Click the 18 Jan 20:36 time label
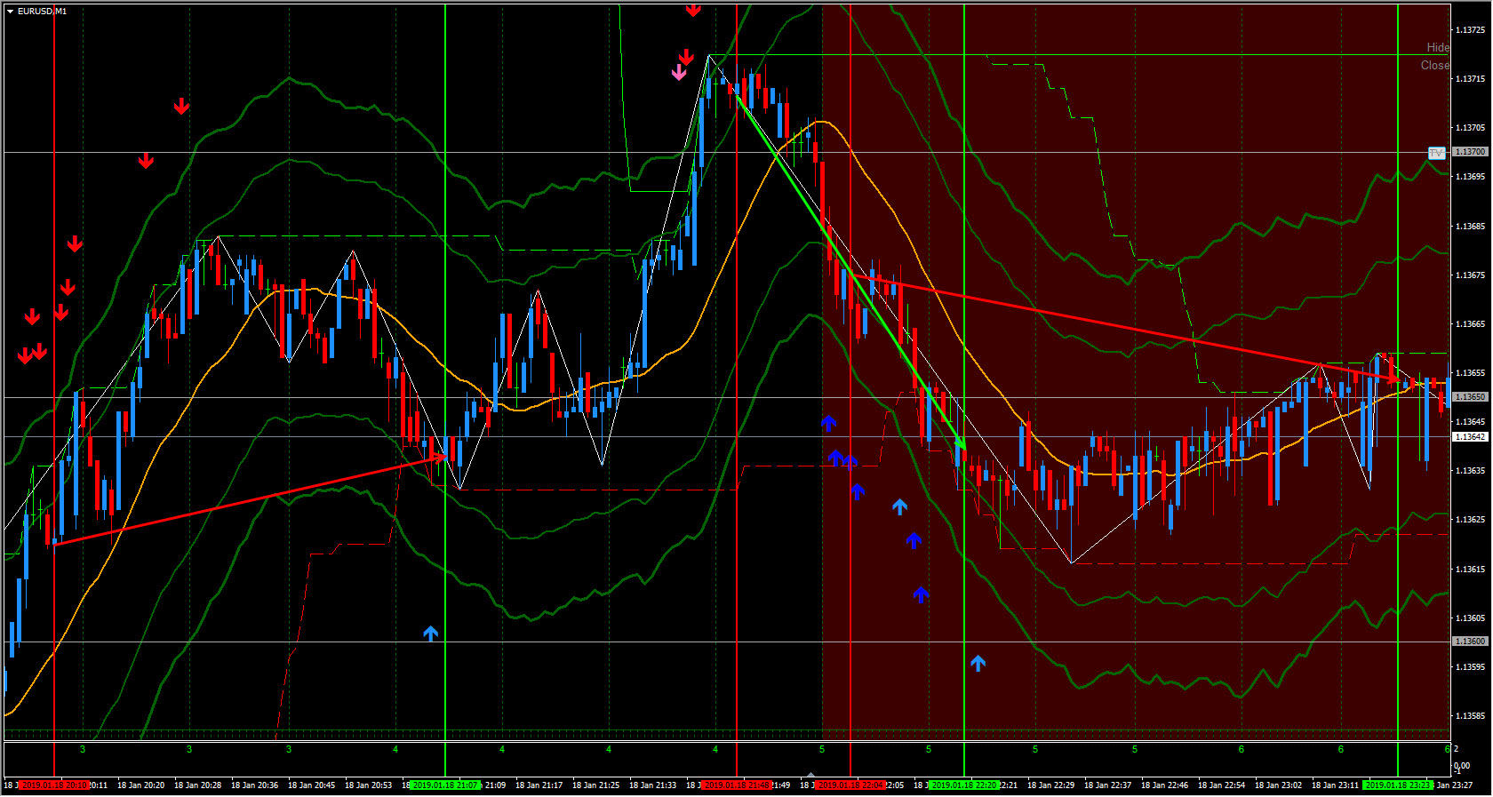 [x=254, y=785]
